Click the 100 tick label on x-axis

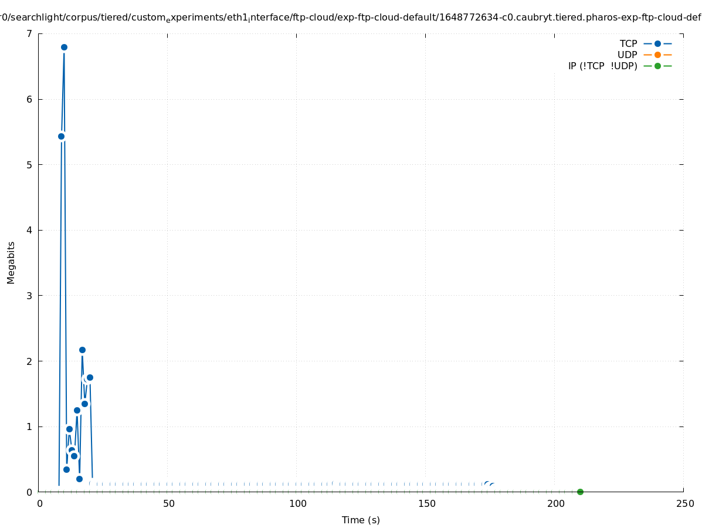[297, 503]
